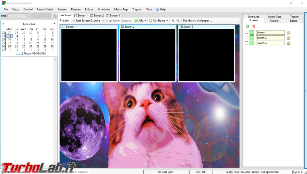Click the 03 June 2024 date in status bar
Image resolution: width=307 pixels, height=174 pixels.
[x=166, y=172]
